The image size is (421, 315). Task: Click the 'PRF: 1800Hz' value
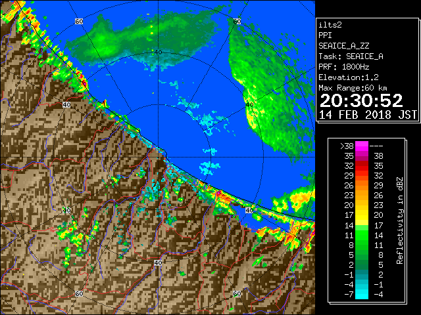click(343, 67)
